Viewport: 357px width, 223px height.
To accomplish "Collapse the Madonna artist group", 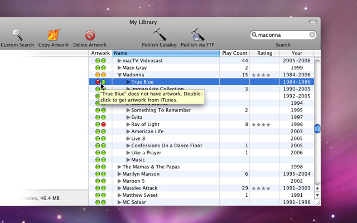I will [x=119, y=75].
